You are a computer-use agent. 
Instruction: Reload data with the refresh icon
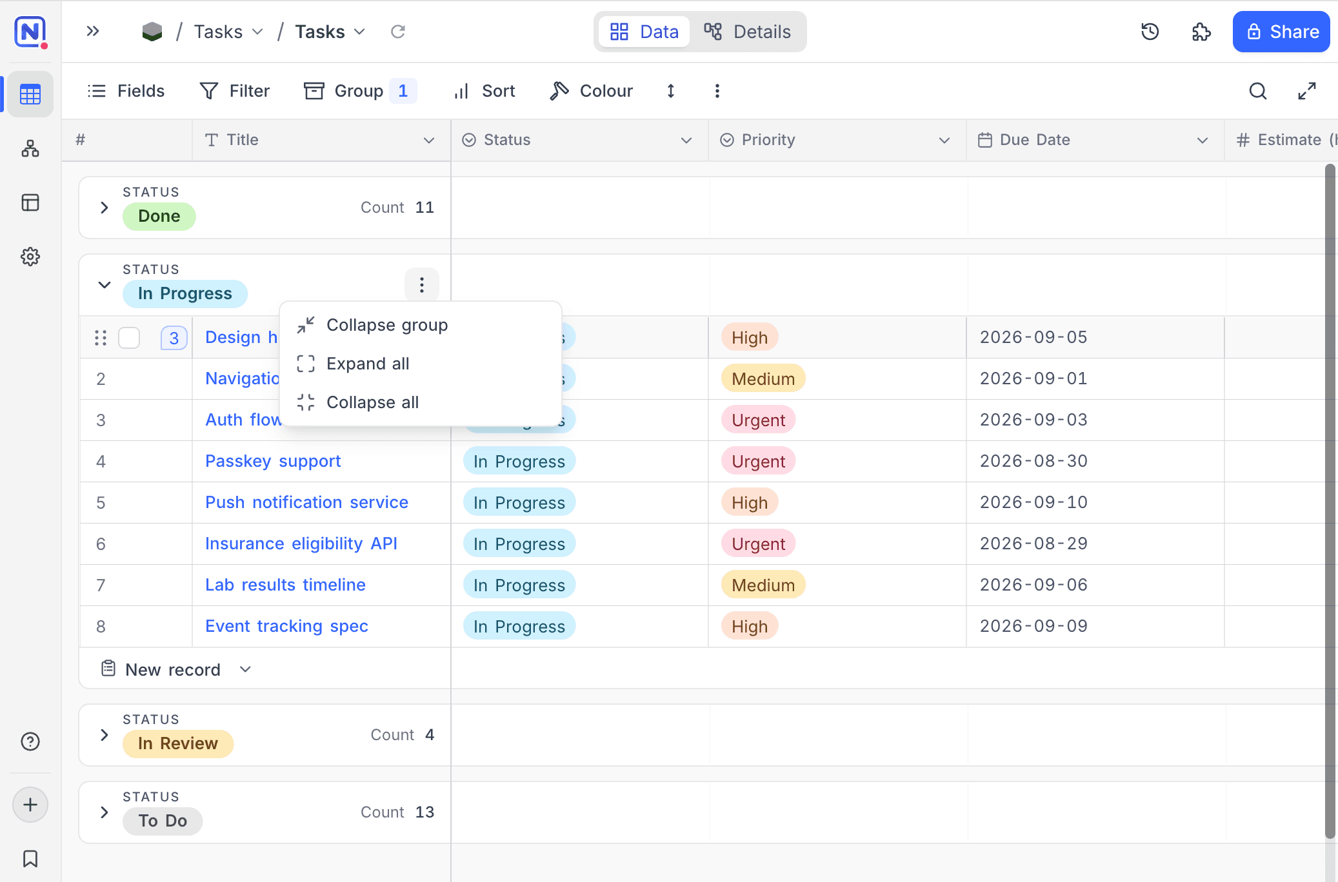pos(398,32)
